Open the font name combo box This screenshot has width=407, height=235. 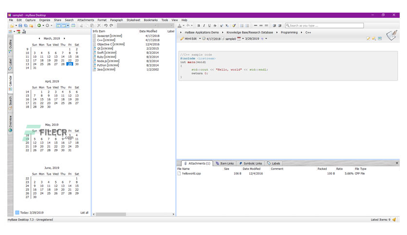[x=137, y=25]
